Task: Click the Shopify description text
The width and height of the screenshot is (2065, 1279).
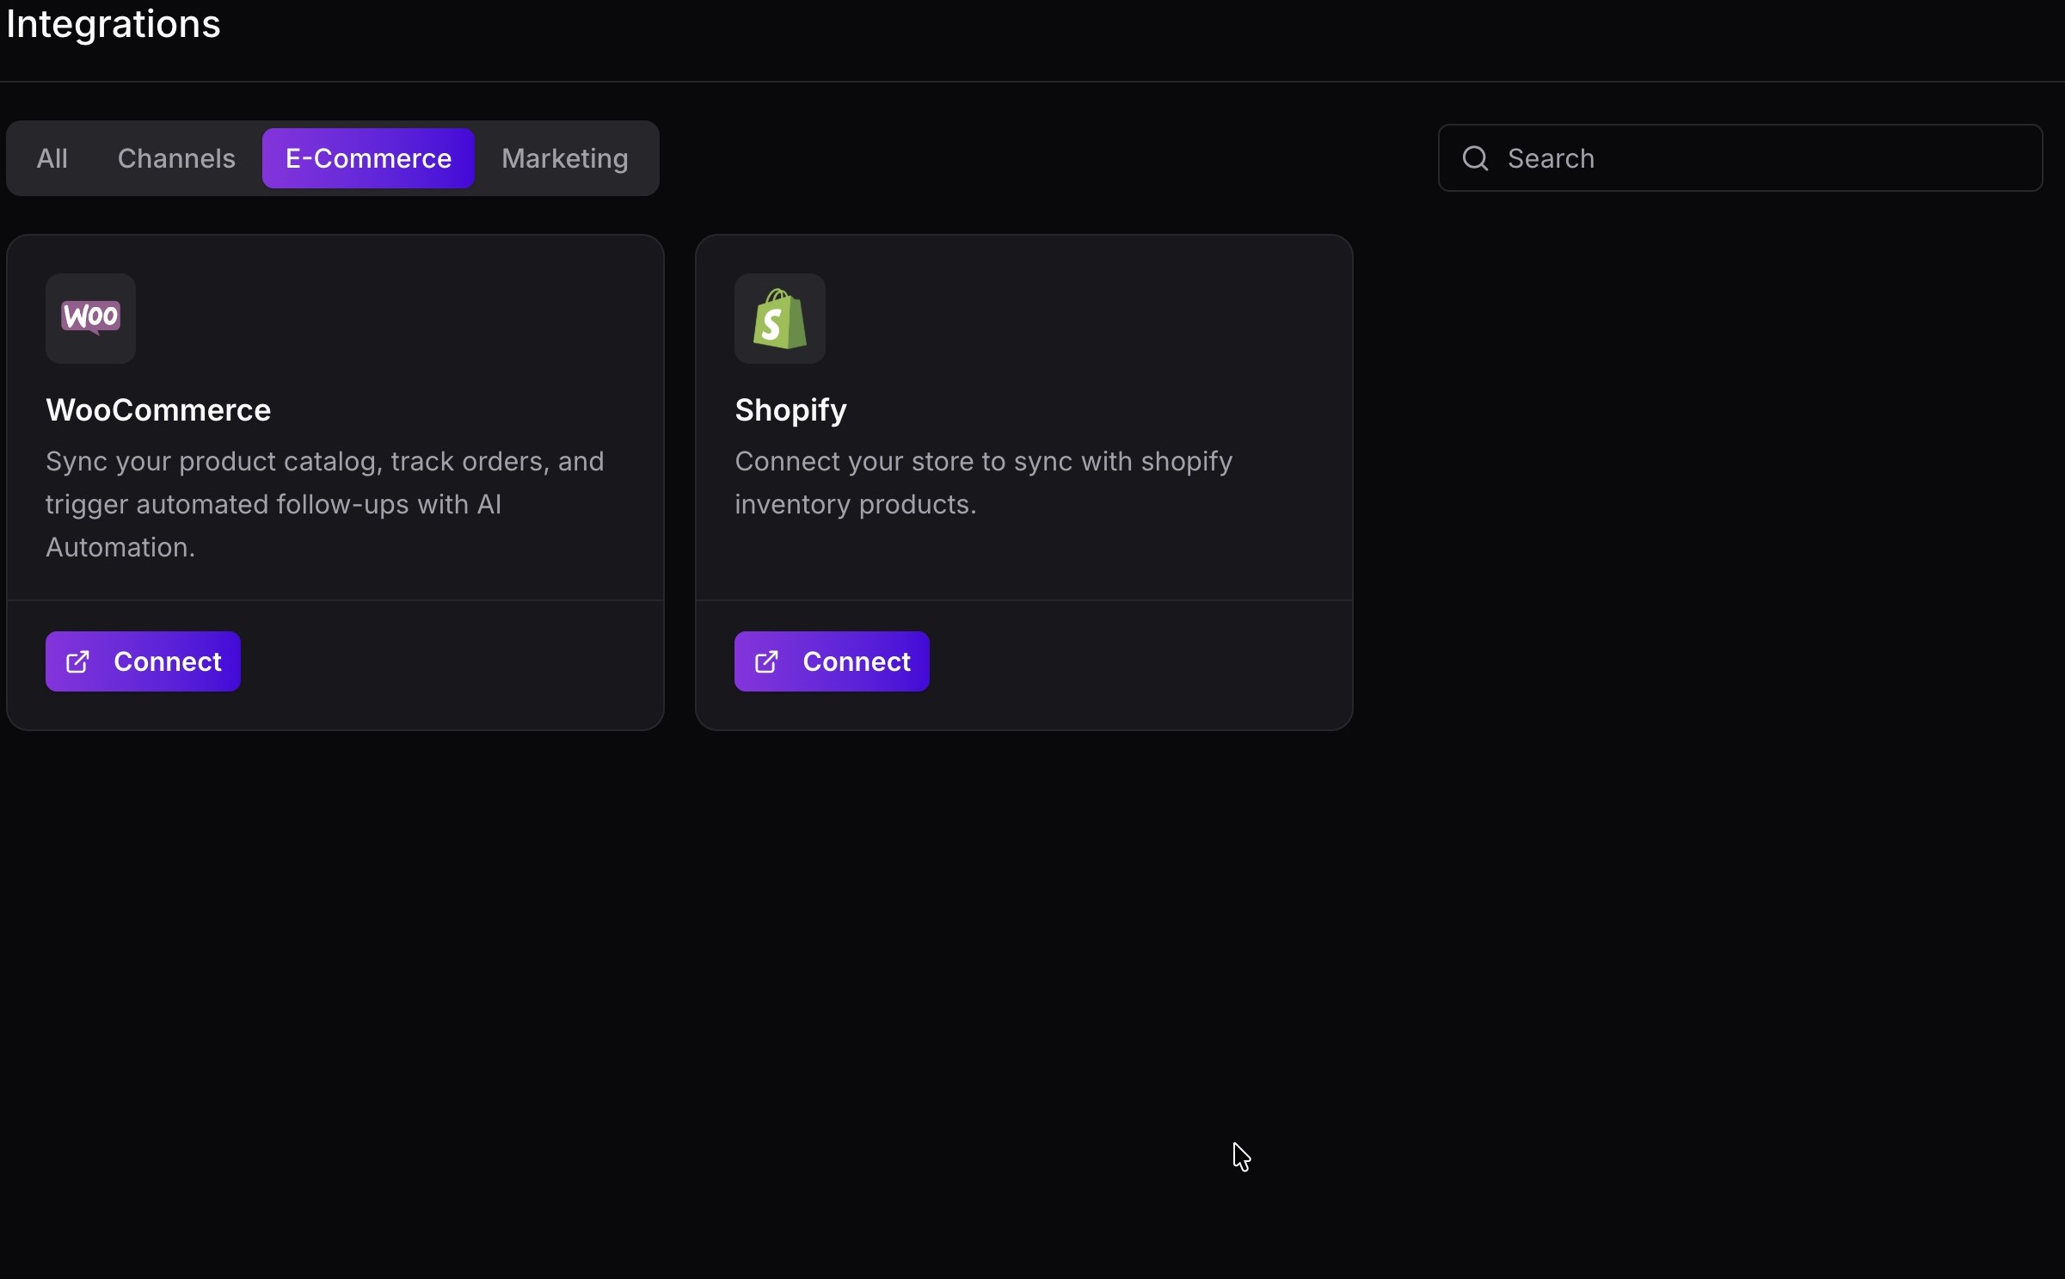Action: tap(983, 483)
